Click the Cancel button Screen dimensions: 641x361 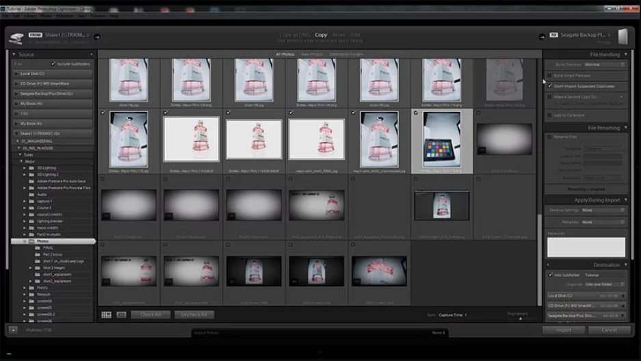click(609, 330)
